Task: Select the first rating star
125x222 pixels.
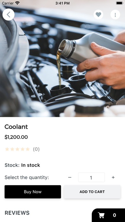Action: tap(7, 149)
